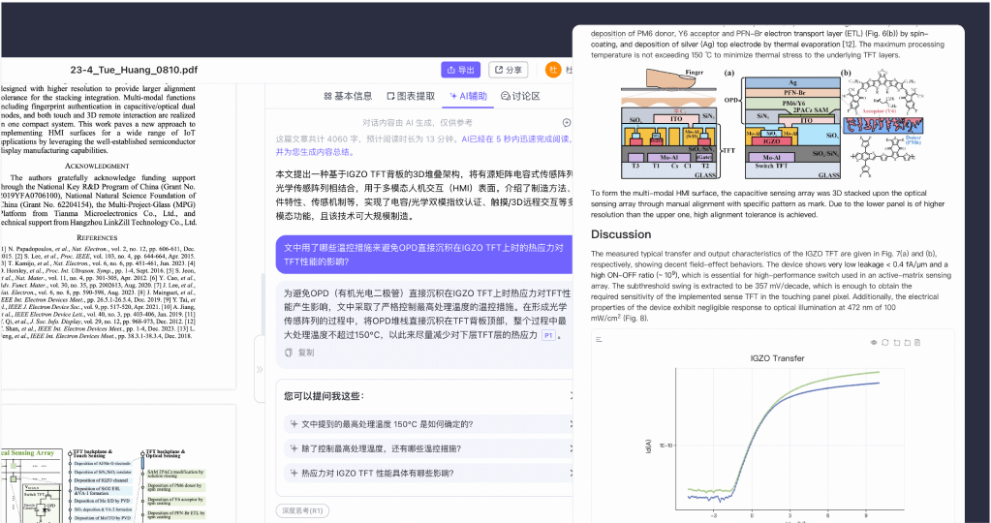991x523 pixels.
Task: Toggle the 深度思考(R1) deep thinking mode
Action: [302, 510]
